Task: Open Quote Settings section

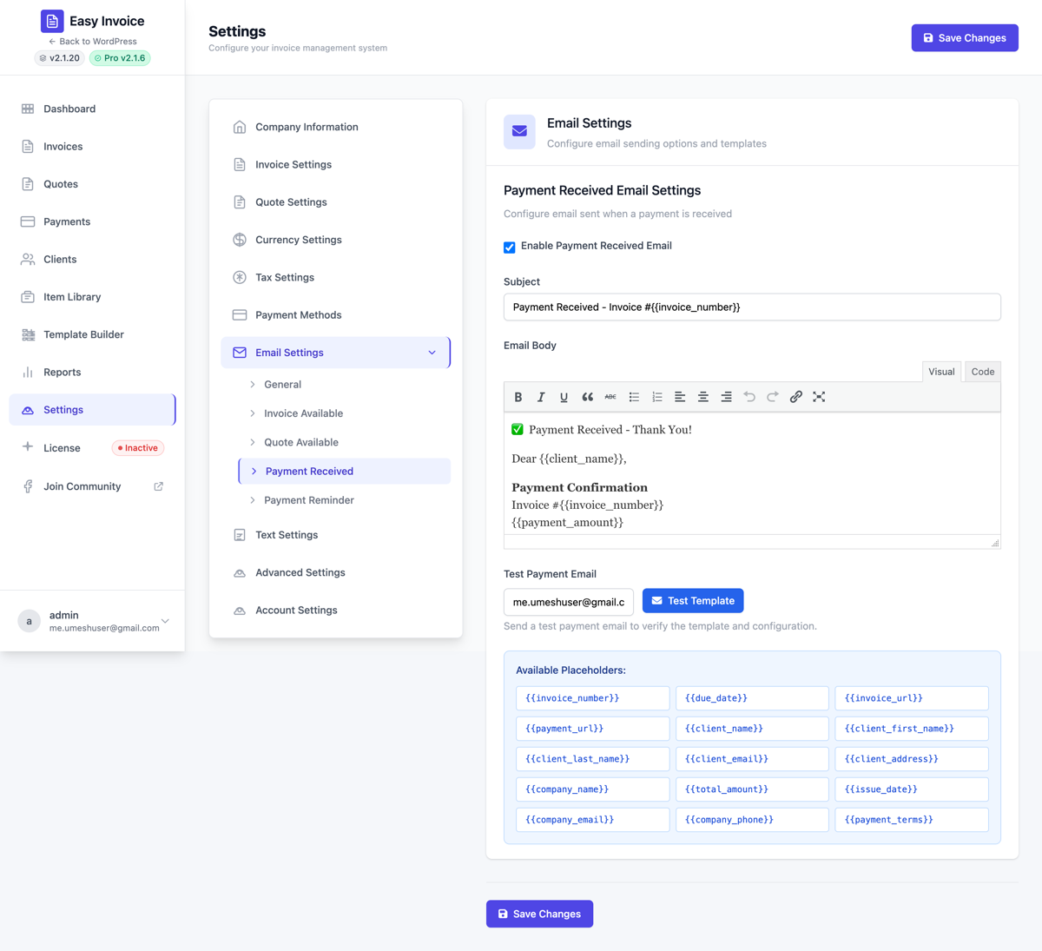Action: pos(336,202)
